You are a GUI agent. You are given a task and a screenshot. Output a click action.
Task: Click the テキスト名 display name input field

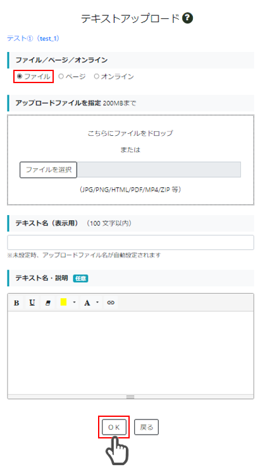click(130, 242)
